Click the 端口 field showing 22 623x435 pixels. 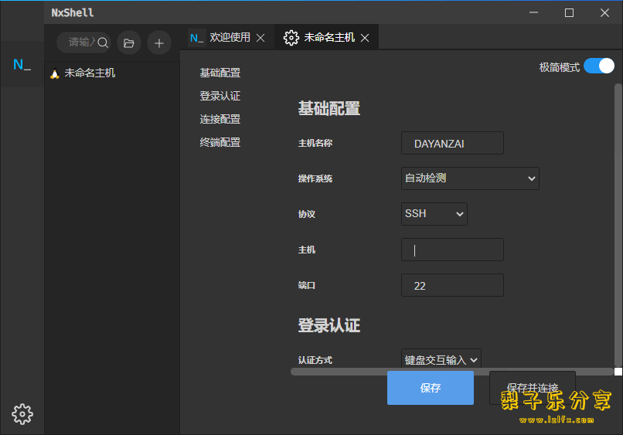(x=452, y=285)
